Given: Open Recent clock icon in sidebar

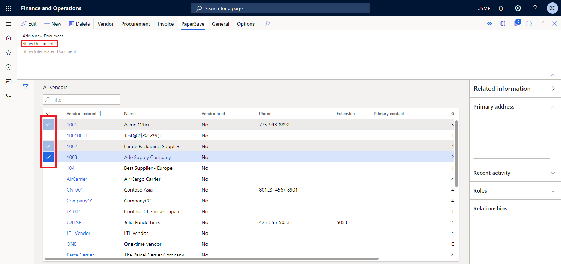Looking at the screenshot, I should (x=8, y=67).
